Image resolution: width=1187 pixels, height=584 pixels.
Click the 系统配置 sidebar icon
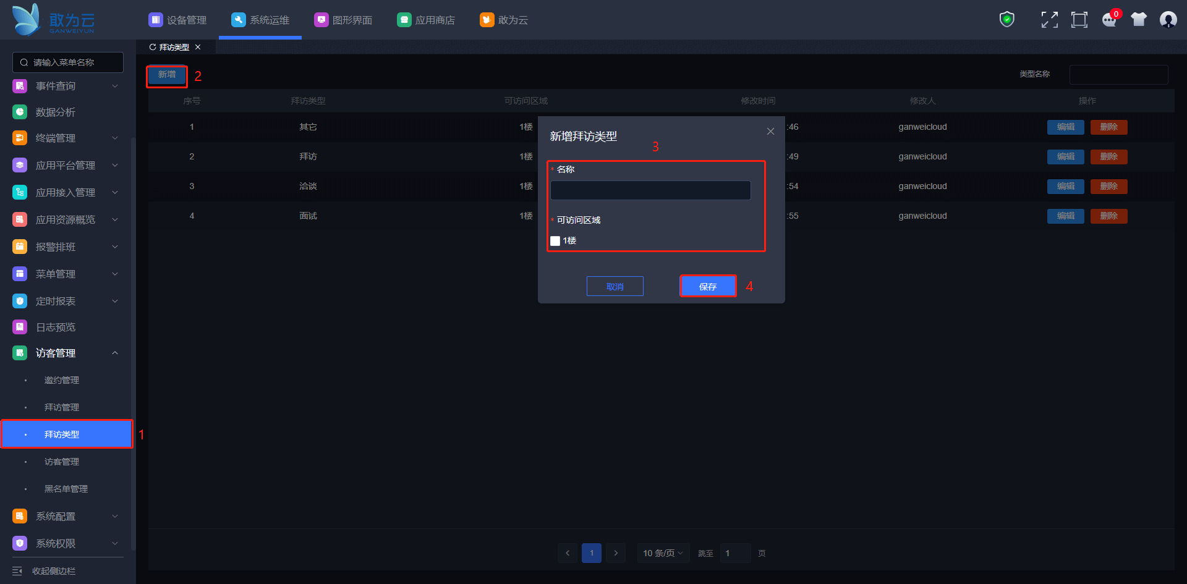[x=20, y=516]
